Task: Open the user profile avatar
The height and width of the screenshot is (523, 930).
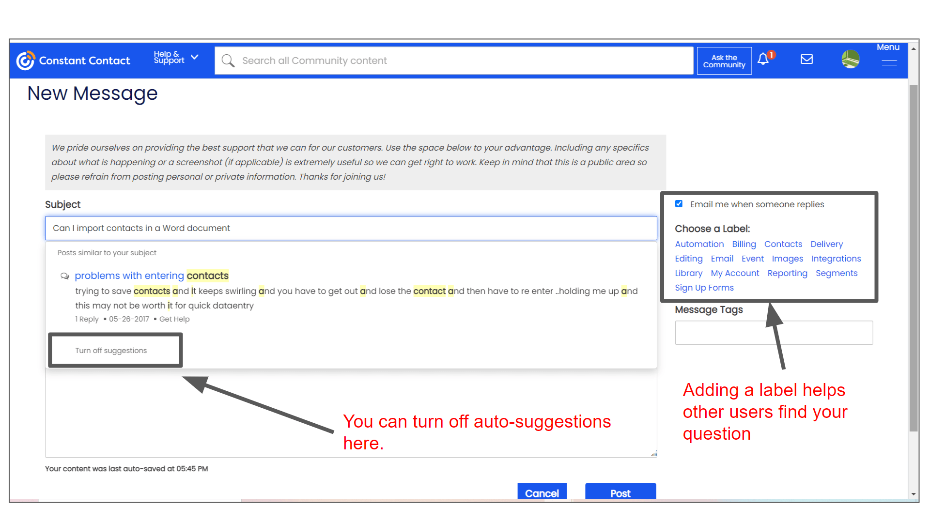Action: [x=850, y=60]
